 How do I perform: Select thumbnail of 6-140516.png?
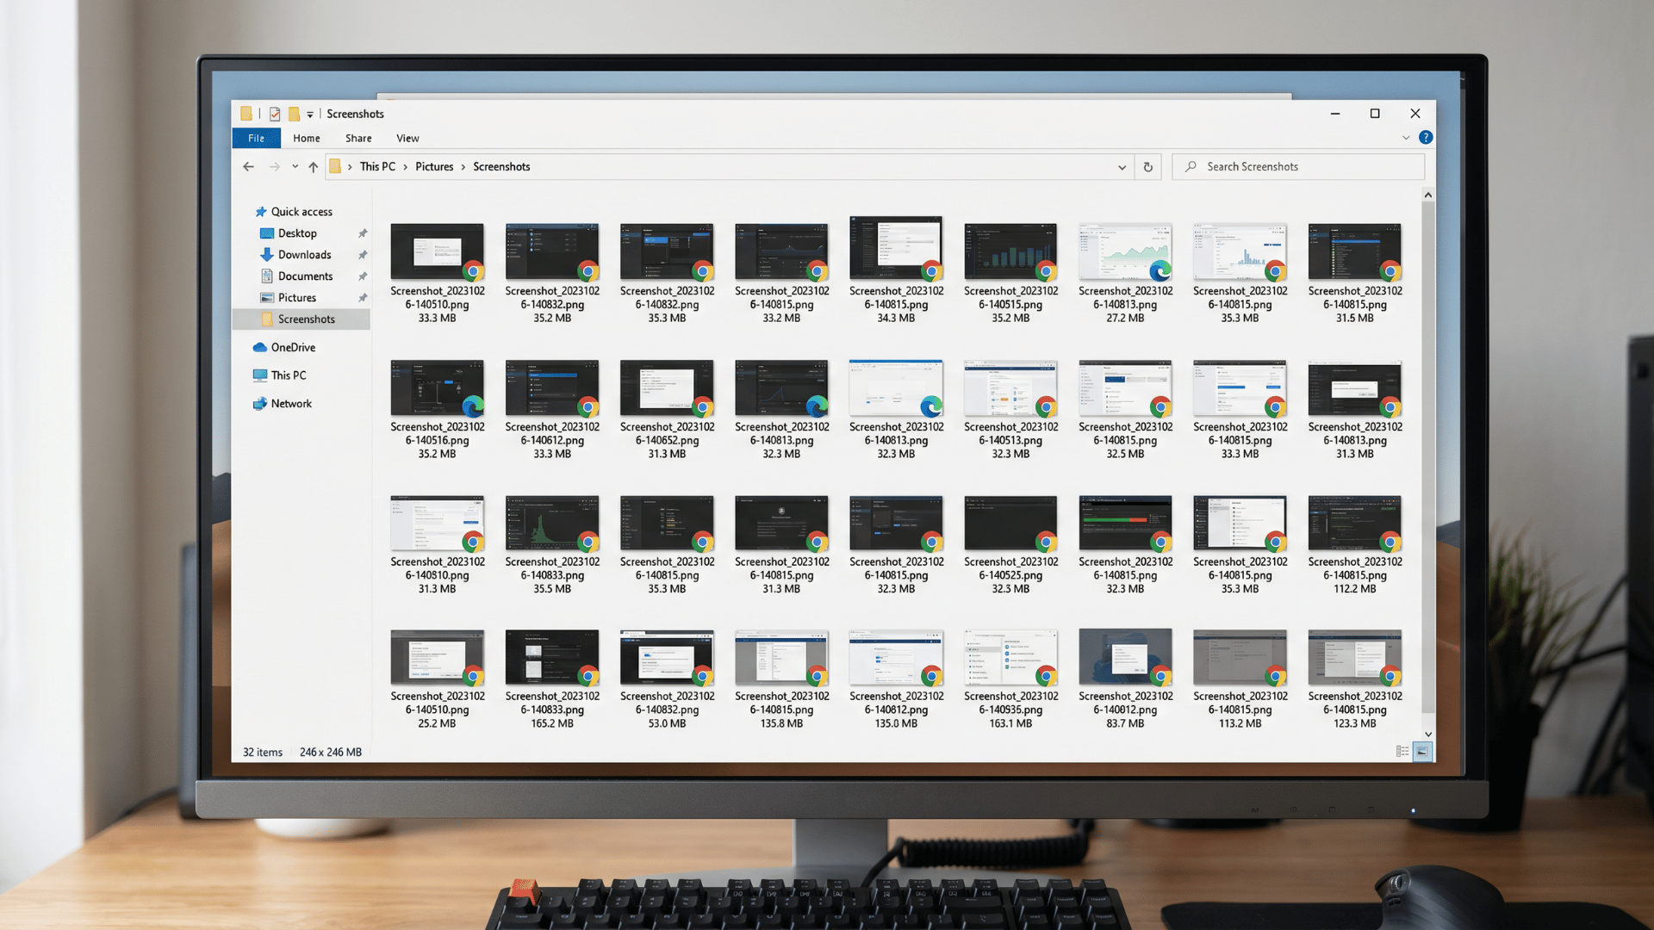[x=437, y=387]
